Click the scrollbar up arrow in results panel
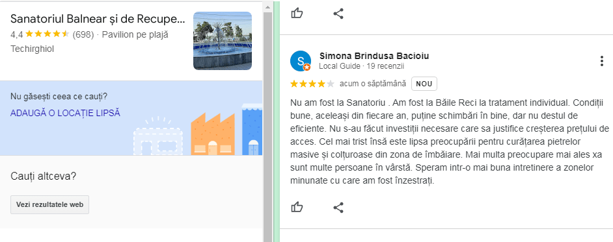 point(268,6)
